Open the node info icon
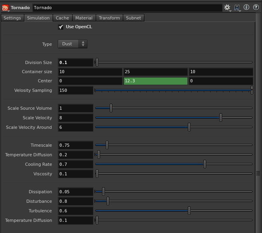This screenshot has width=262, height=233. pos(246,8)
